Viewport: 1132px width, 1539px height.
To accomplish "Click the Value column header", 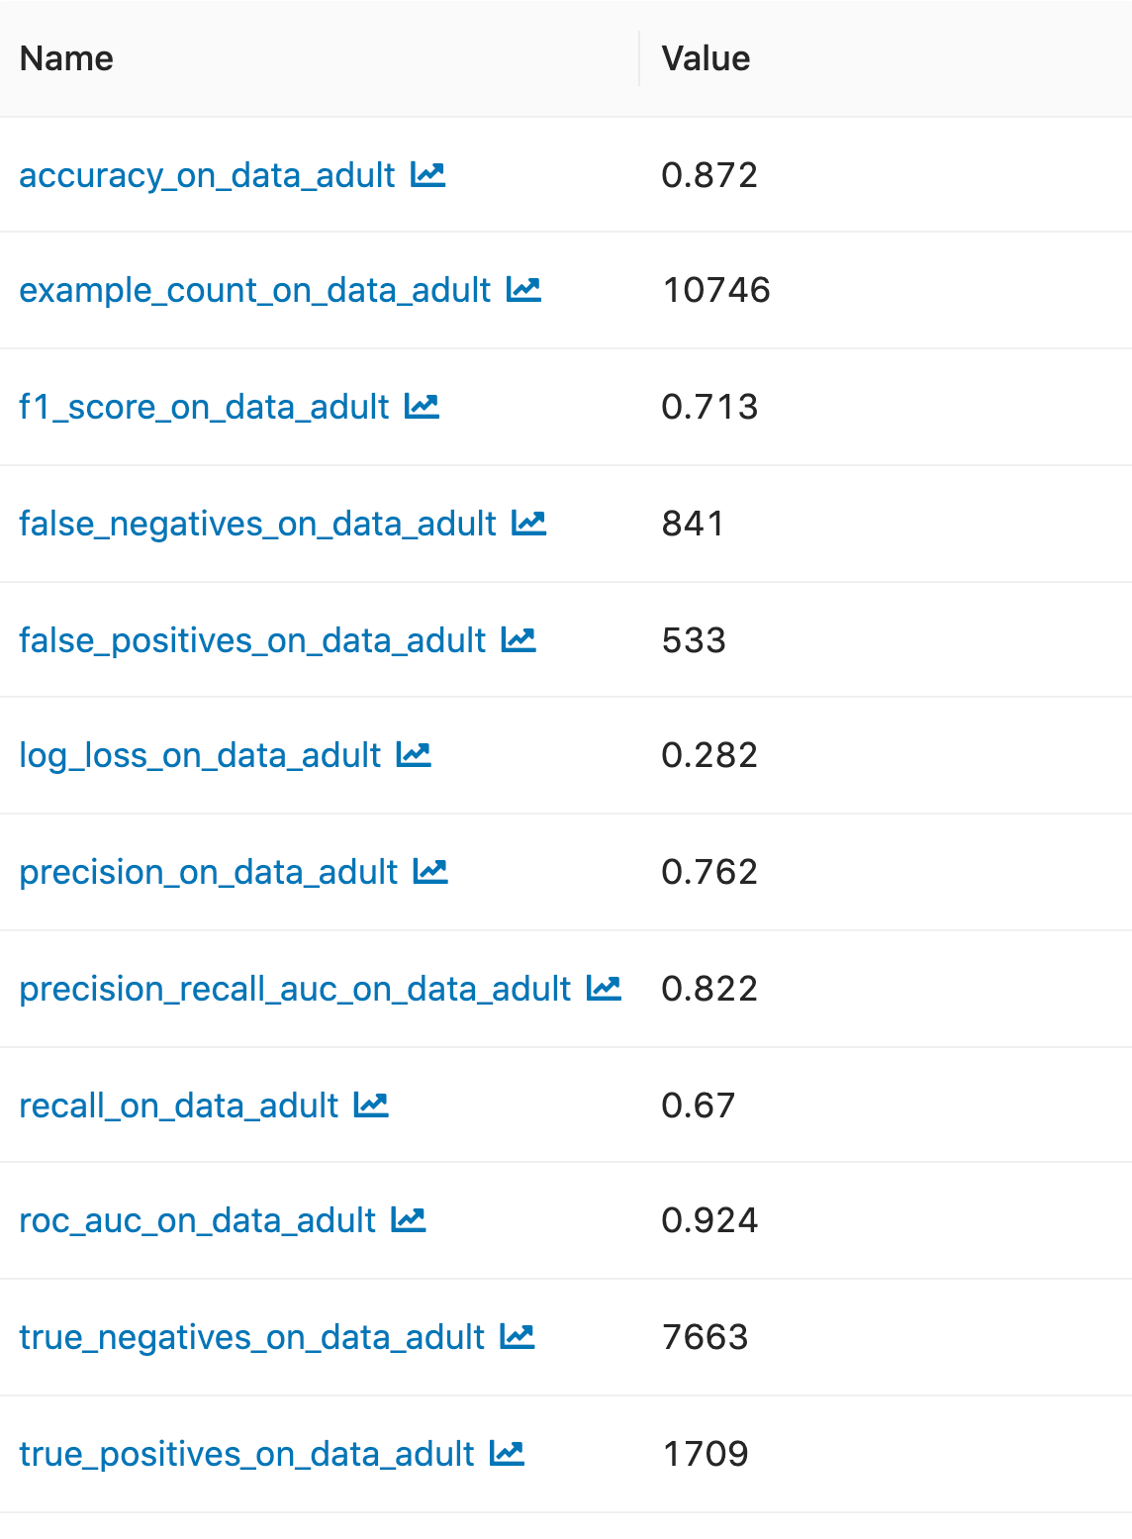I will 706,58.
